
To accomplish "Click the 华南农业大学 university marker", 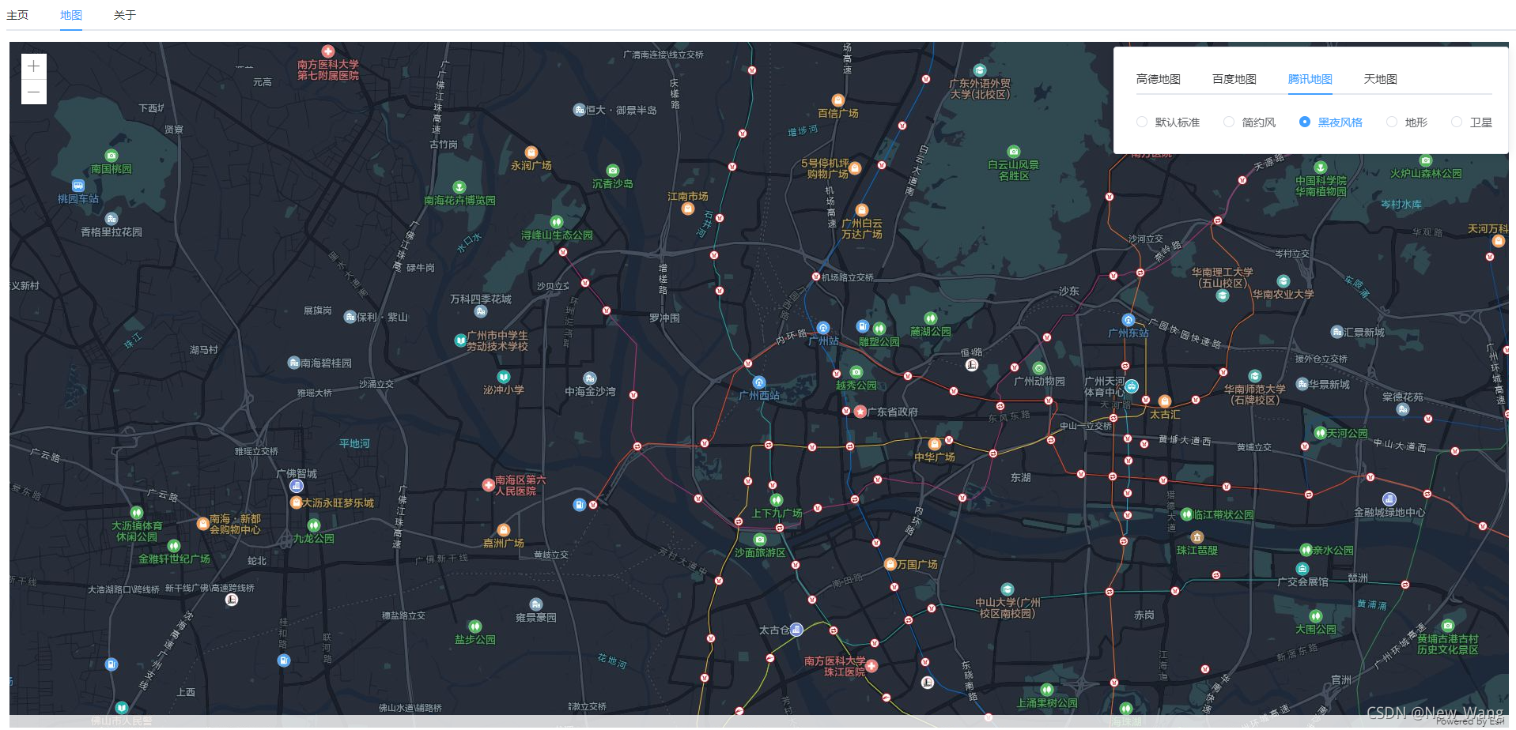I will coord(1283,281).
